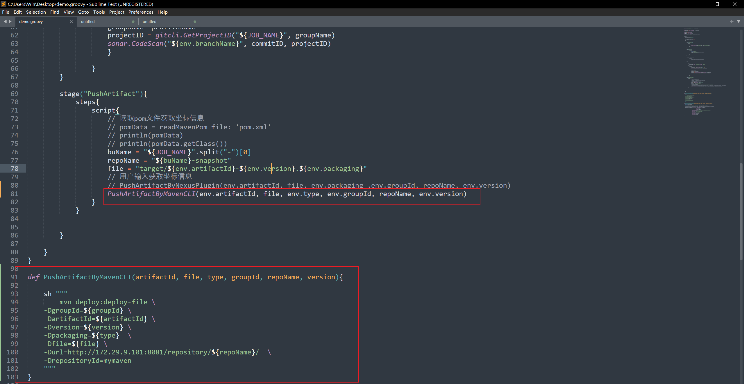Click the Sublime Text title bar icon
Image resolution: width=744 pixels, height=384 pixels.
pos(3,4)
